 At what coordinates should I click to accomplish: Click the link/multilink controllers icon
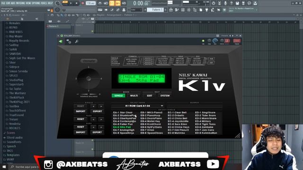coord(118,10)
